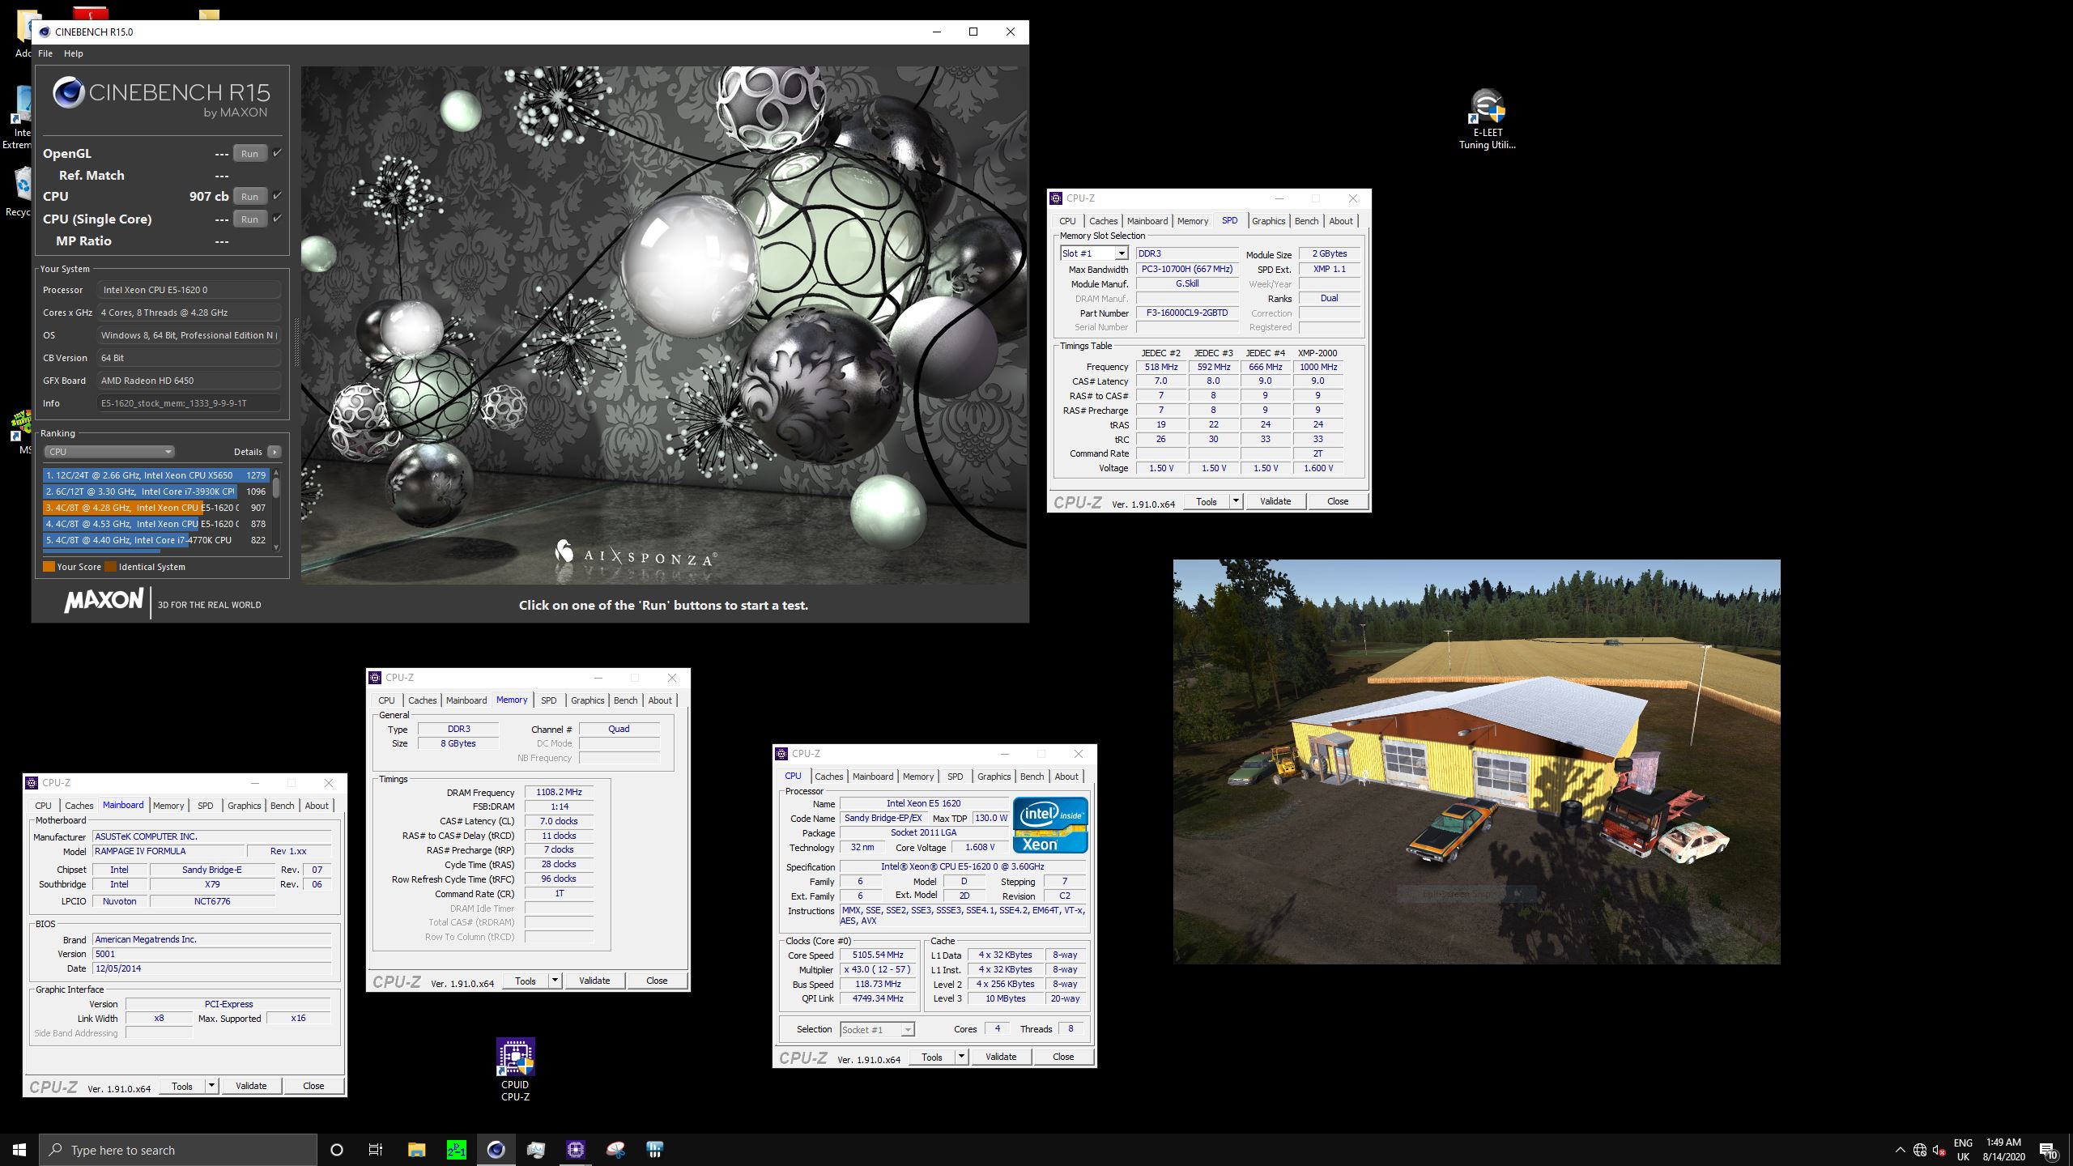This screenshot has height=1166, width=2073.
Task: Select ranking row i7-4770K score 822
Action: (156, 540)
